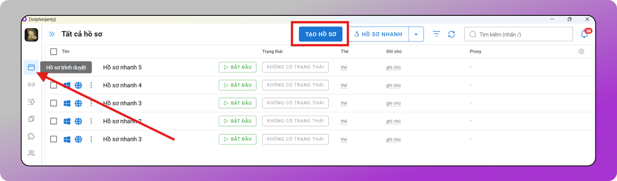Open the extensions puzzle icon in sidebar
Image resolution: width=617 pixels, height=181 pixels.
(x=31, y=136)
